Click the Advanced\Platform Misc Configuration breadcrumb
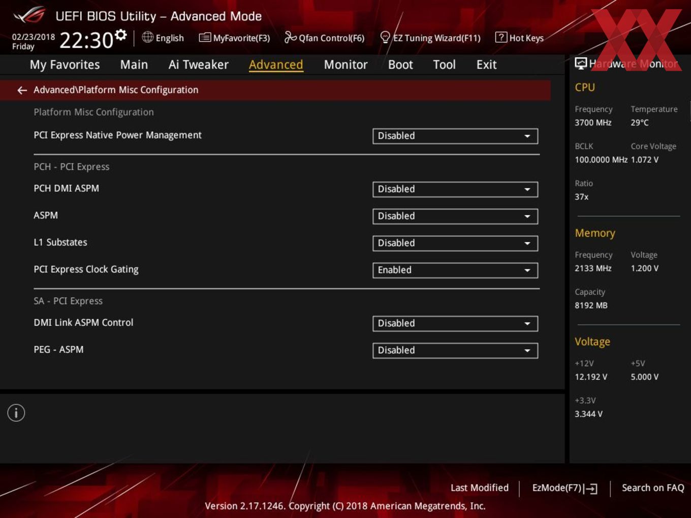 116,90
